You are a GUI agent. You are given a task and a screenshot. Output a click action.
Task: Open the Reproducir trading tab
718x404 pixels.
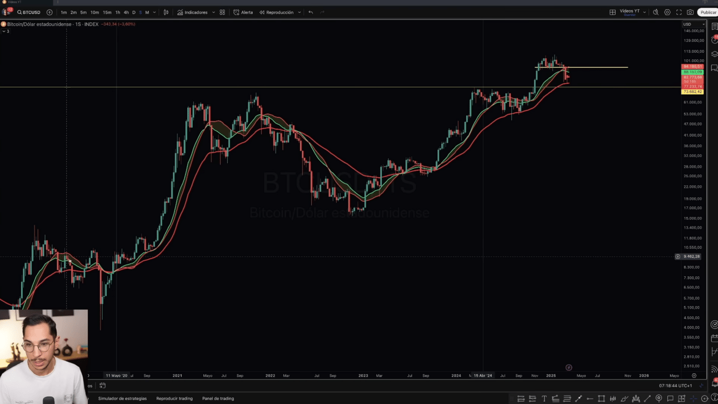click(x=174, y=398)
